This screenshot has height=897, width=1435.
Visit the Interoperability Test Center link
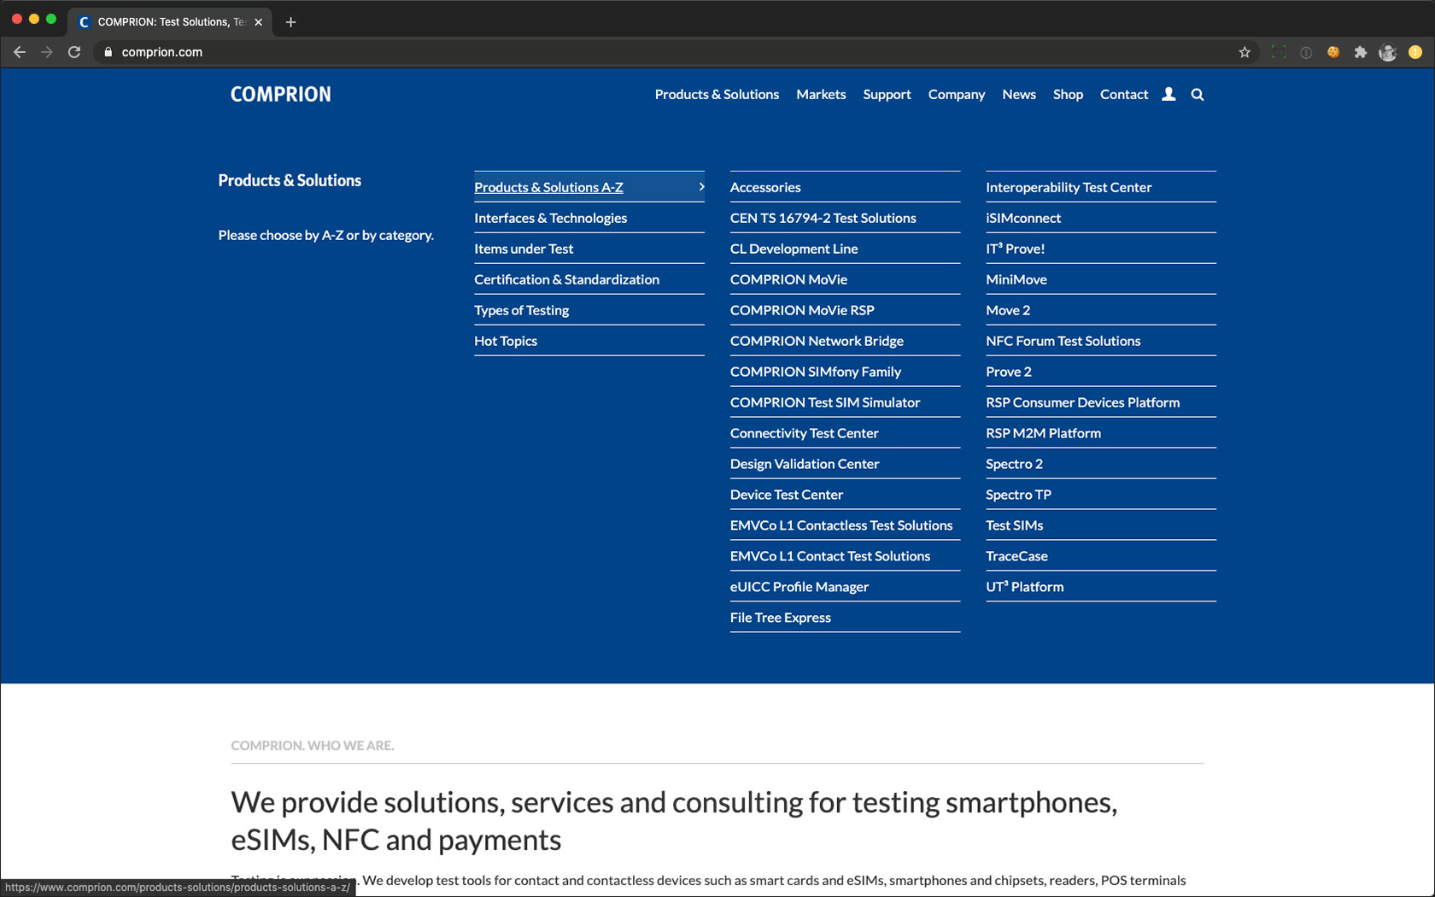coord(1068,187)
